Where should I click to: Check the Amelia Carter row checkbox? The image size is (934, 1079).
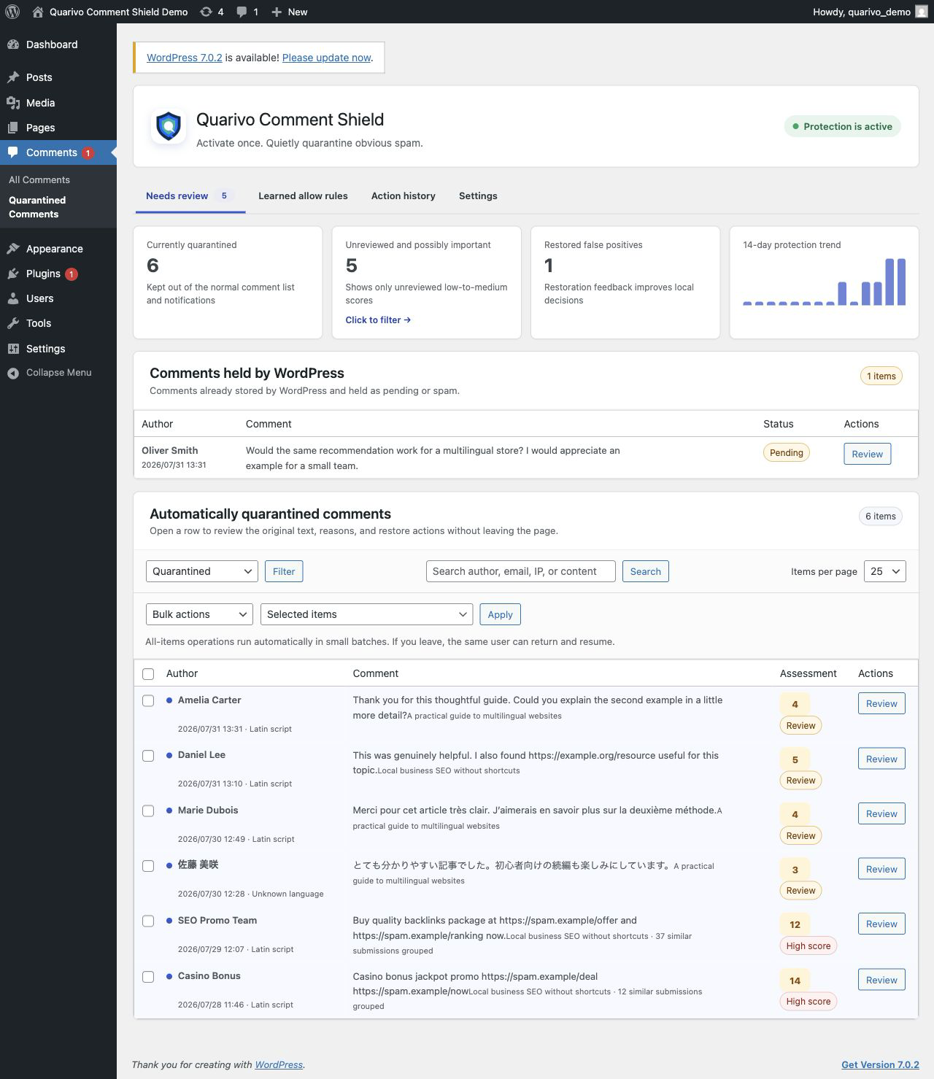[148, 700]
